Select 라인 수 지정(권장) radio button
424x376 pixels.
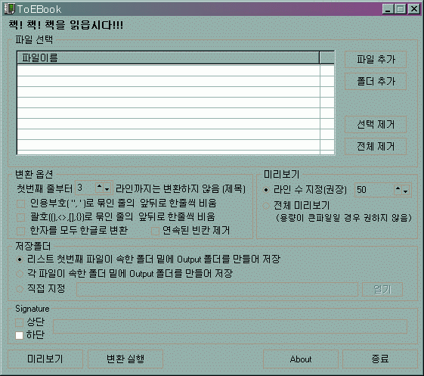coord(266,190)
